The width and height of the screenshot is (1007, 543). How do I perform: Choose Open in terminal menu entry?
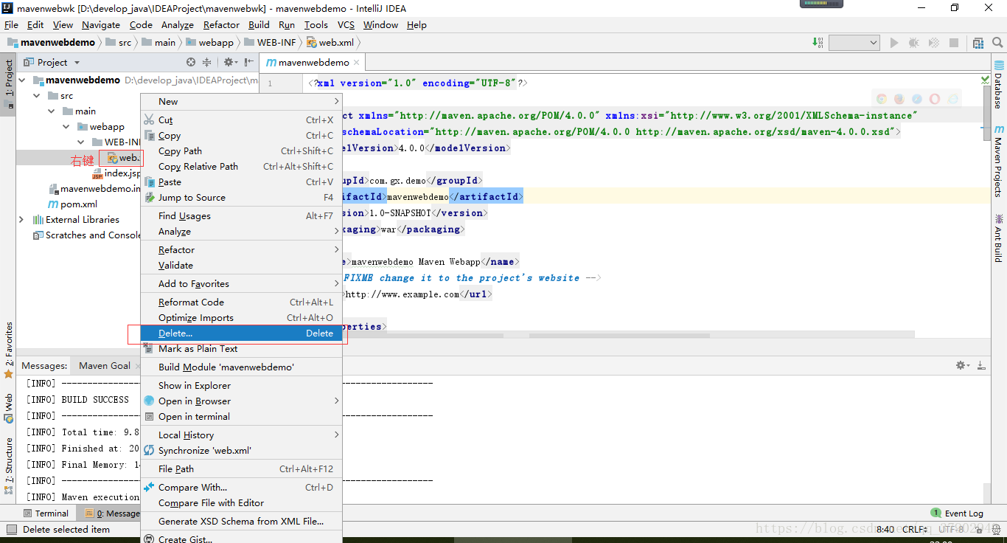click(x=242, y=416)
